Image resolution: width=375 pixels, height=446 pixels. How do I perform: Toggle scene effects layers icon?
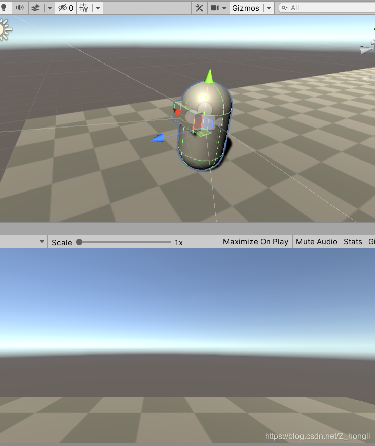coord(35,8)
